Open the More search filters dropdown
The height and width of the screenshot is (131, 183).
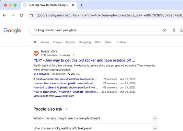coord(121,42)
